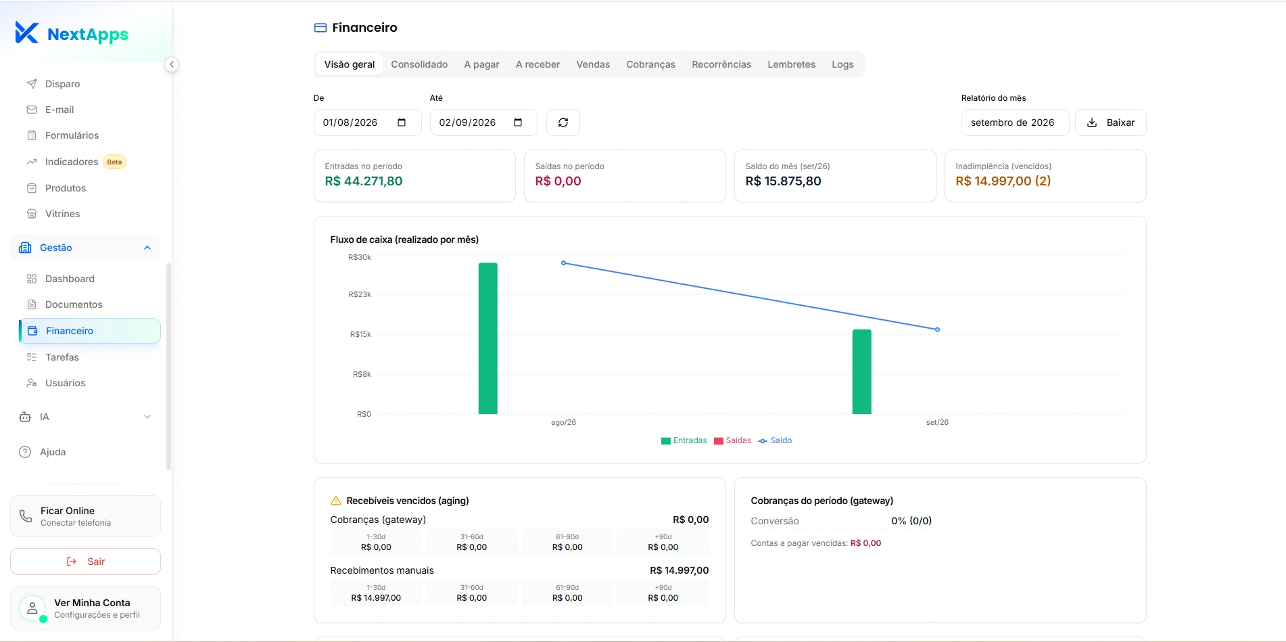
Task: Click the NextApps logo
Action: [71, 33]
